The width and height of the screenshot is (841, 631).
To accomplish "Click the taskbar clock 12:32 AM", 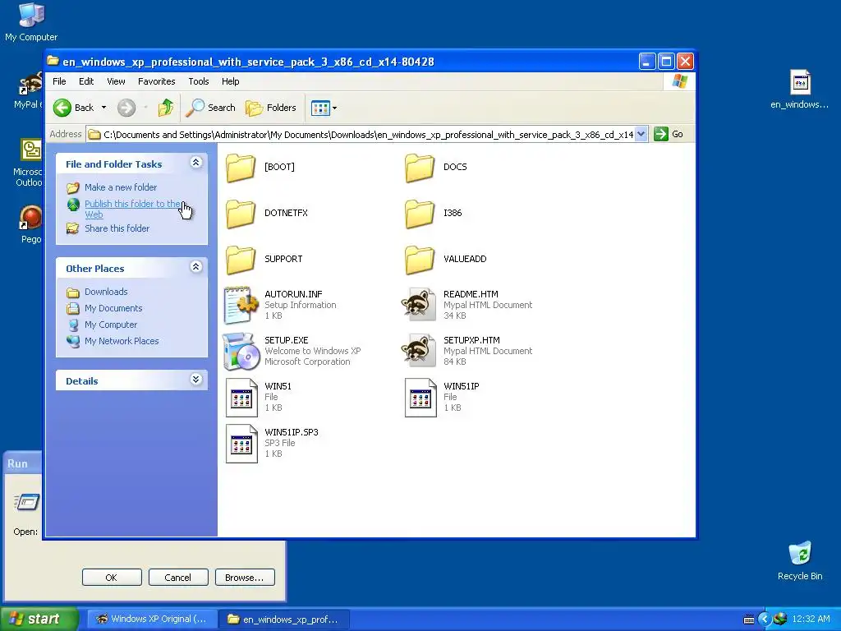I will click(811, 619).
